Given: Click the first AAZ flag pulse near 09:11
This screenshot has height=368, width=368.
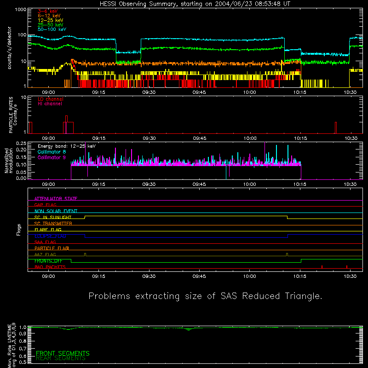Looking at the screenshot, I should 85,255.
